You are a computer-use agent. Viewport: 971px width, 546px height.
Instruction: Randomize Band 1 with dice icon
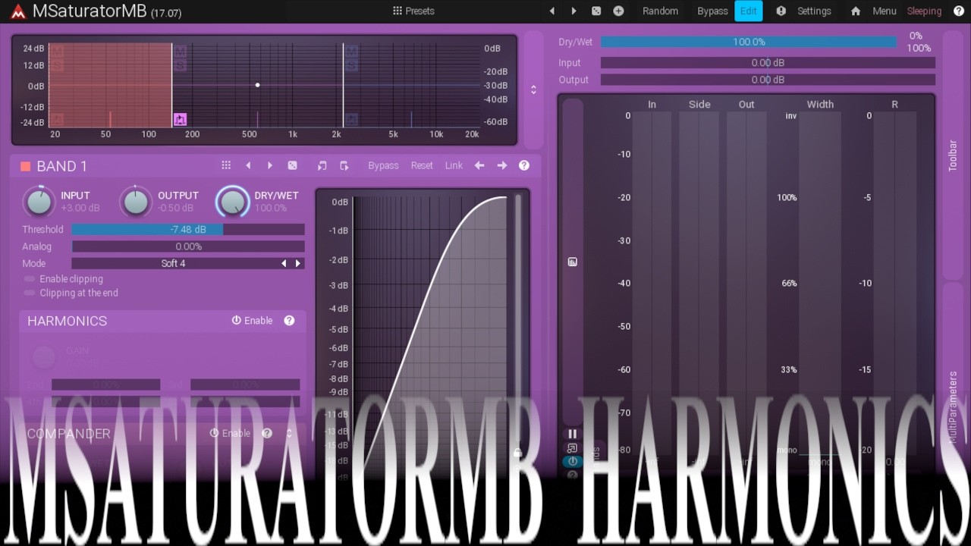[292, 165]
